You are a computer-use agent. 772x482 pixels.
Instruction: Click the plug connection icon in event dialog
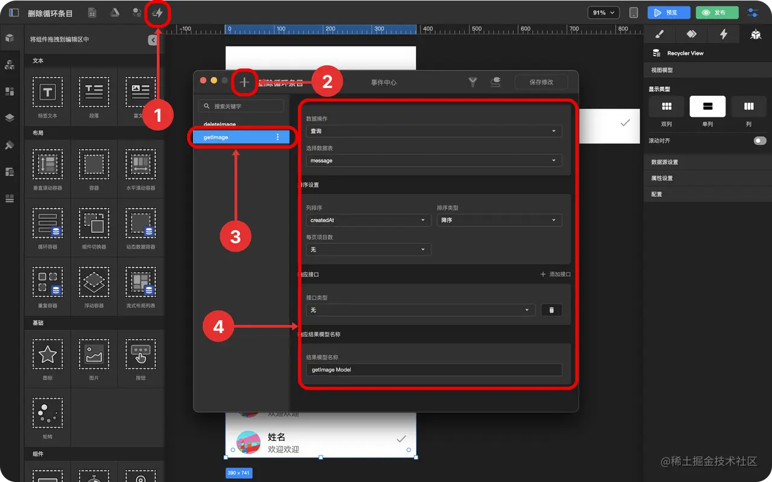click(x=495, y=83)
